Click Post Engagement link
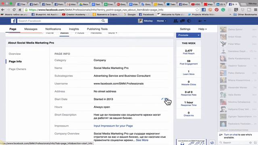258x145 pixels. click(189, 64)
